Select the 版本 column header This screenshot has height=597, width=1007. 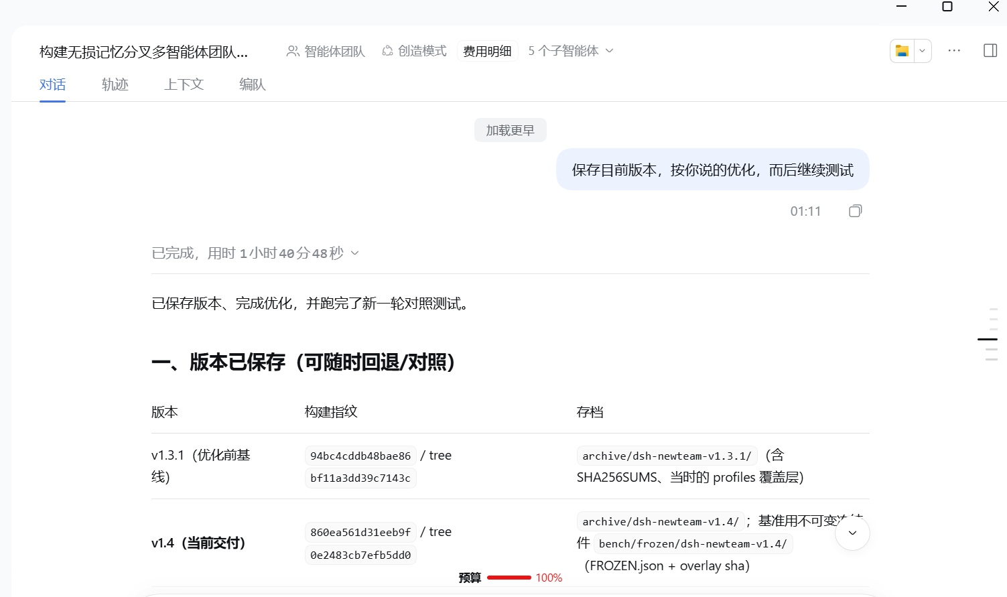point(165,412)
